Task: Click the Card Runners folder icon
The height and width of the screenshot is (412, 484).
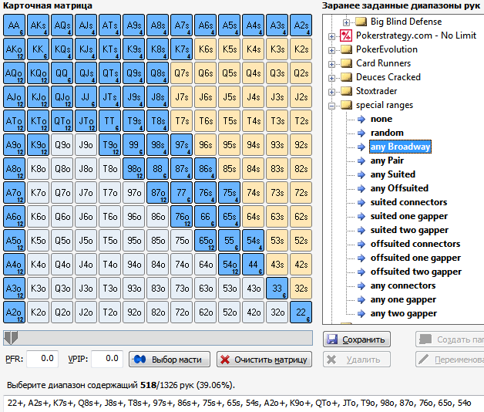Action: [346, 63]
